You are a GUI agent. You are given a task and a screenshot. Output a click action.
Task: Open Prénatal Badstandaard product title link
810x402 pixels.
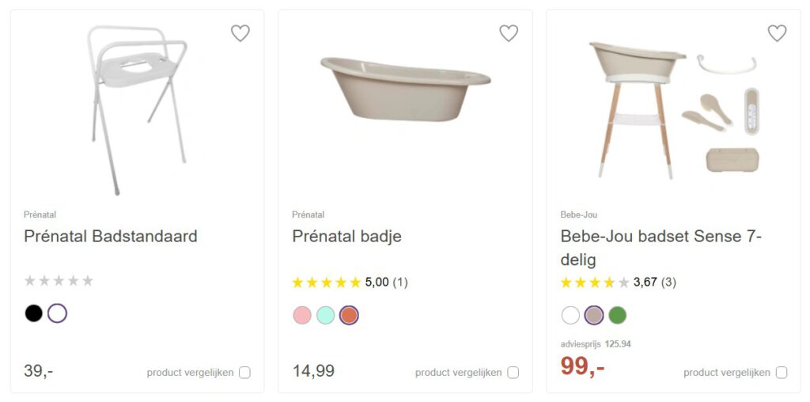[111, 236]
